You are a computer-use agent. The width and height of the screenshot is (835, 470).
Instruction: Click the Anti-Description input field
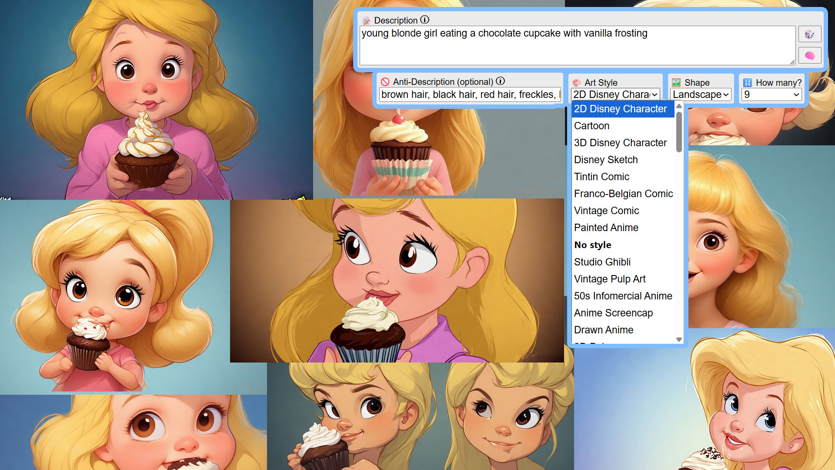470,94
